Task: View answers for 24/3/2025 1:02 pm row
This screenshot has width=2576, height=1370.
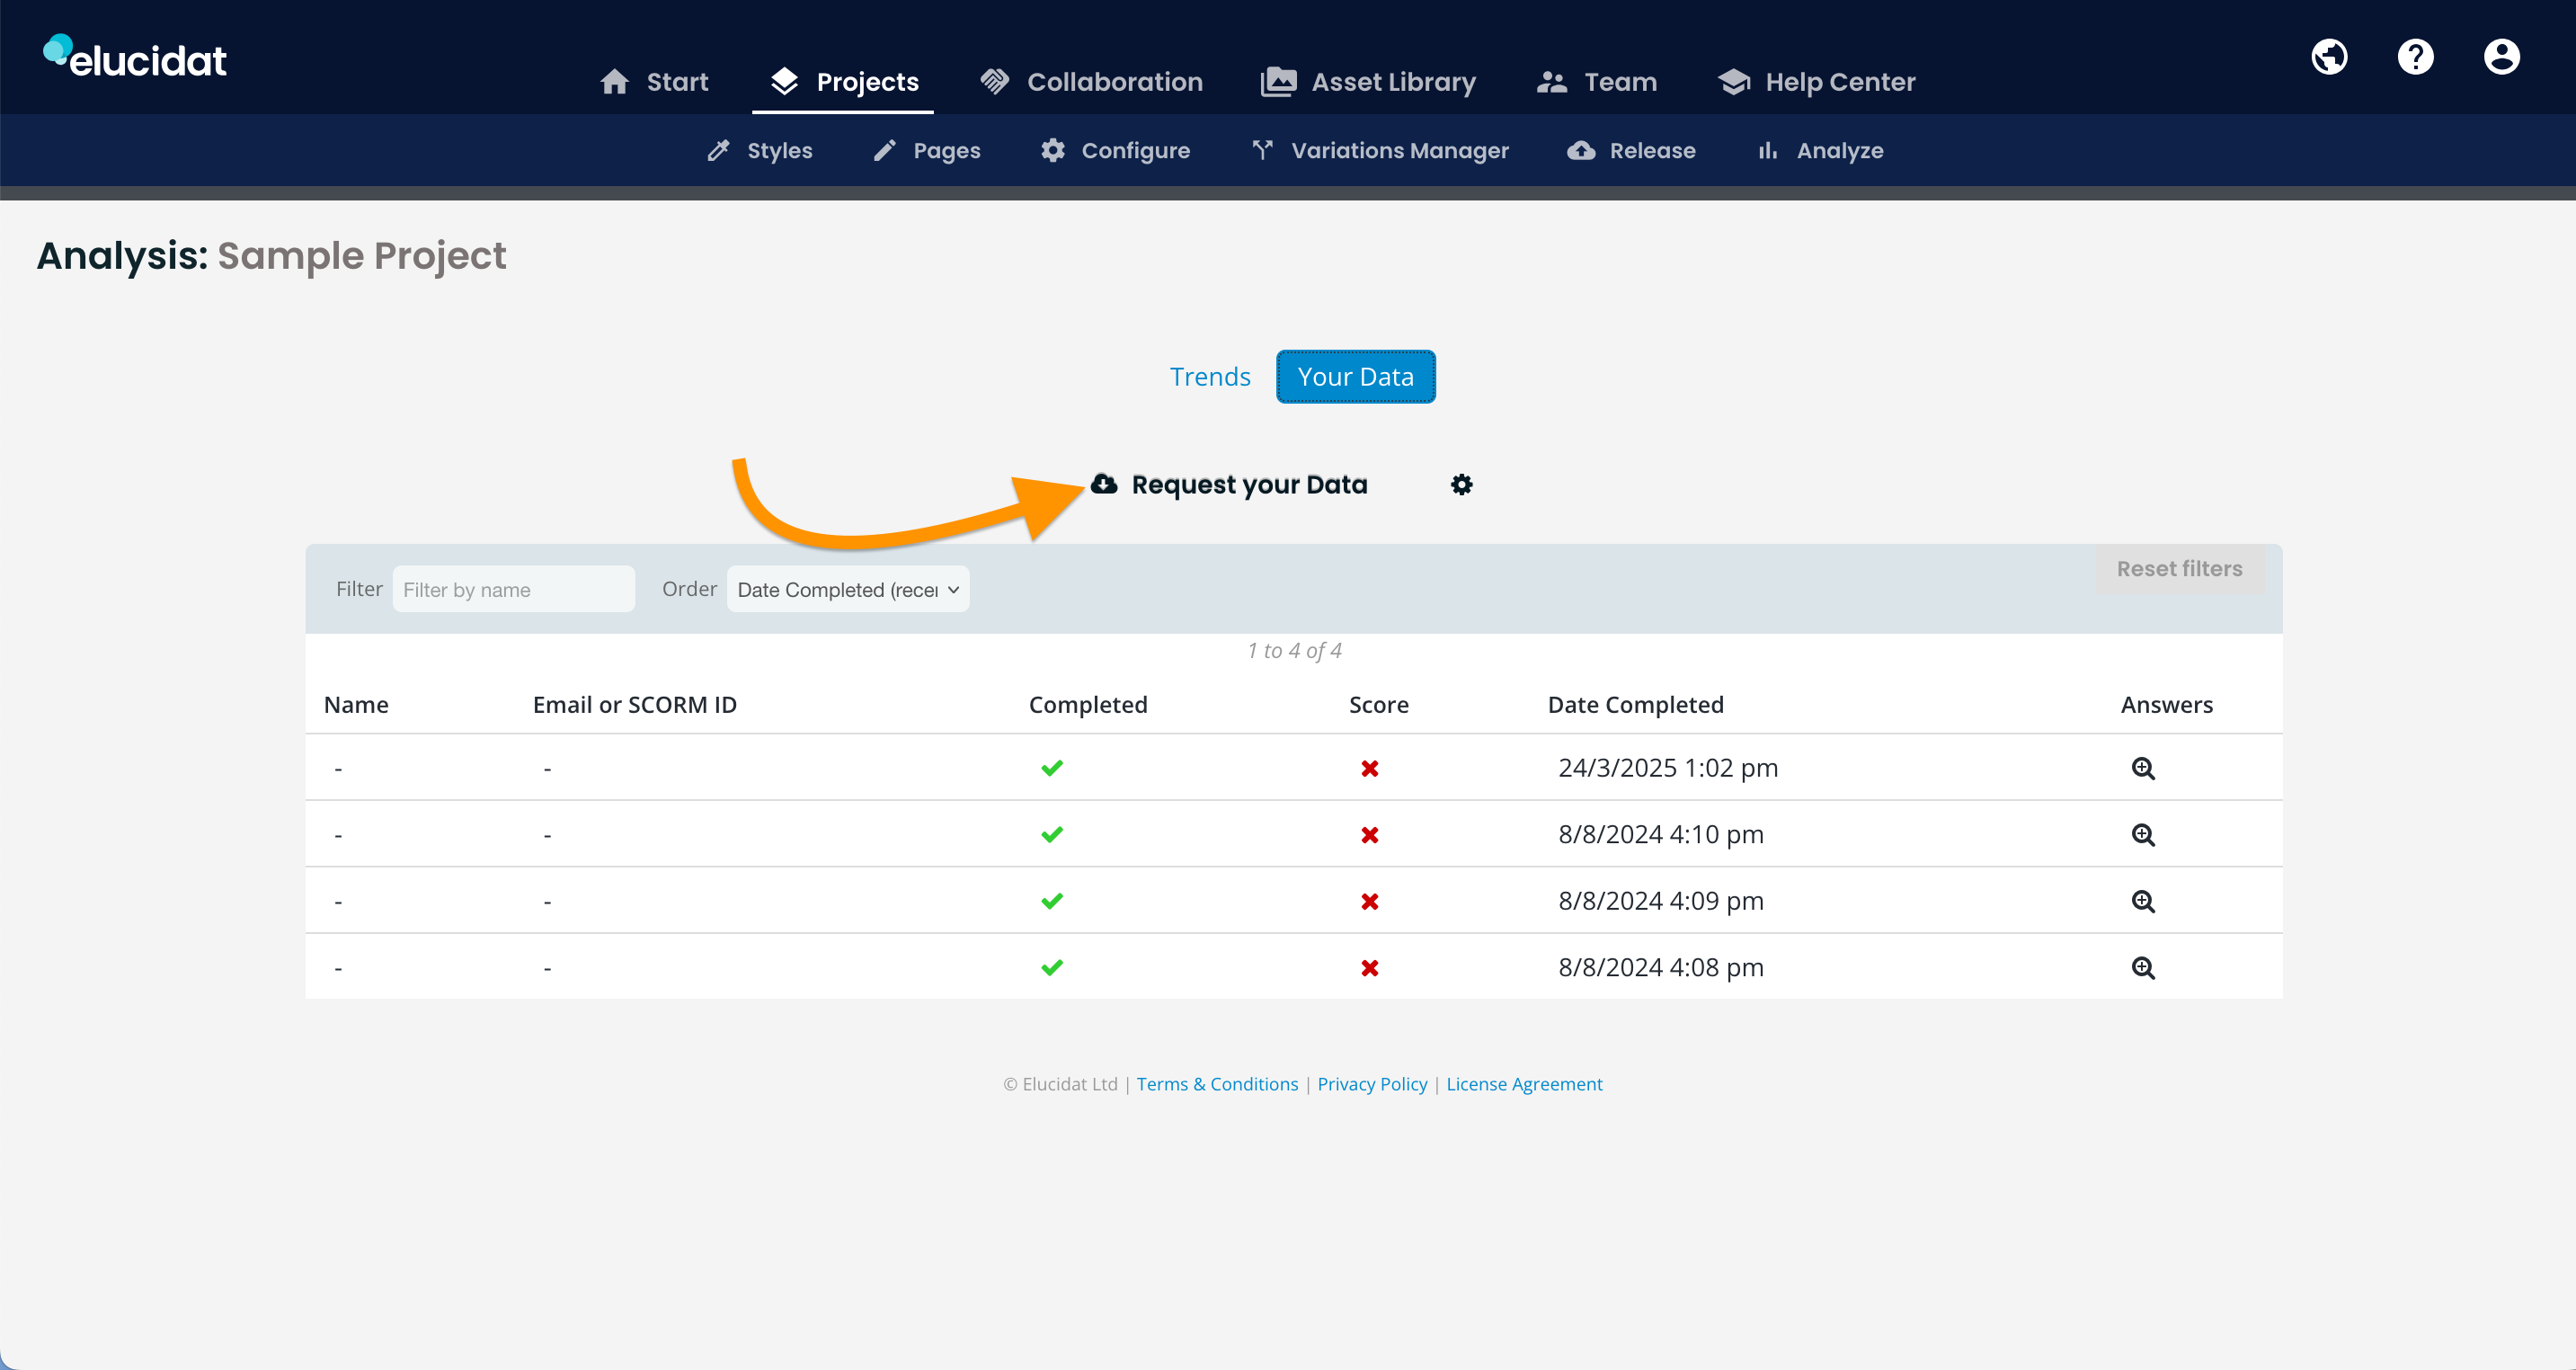Action: tap(2142, 768)
